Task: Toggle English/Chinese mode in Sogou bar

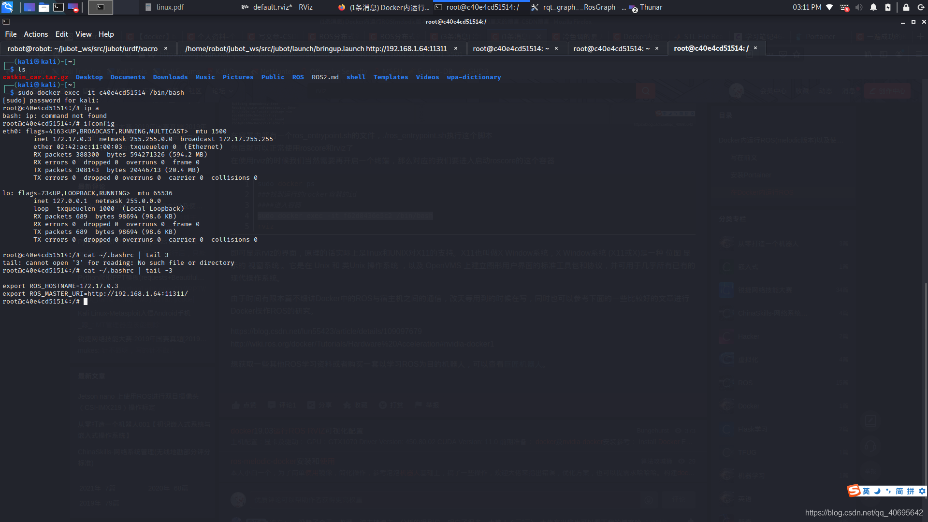Action: pyautogui.click(x=866, y=491)
